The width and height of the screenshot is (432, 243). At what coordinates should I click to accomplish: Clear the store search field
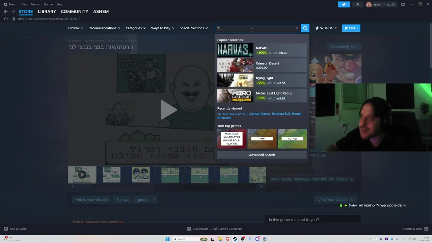click(x=297, y=28)
